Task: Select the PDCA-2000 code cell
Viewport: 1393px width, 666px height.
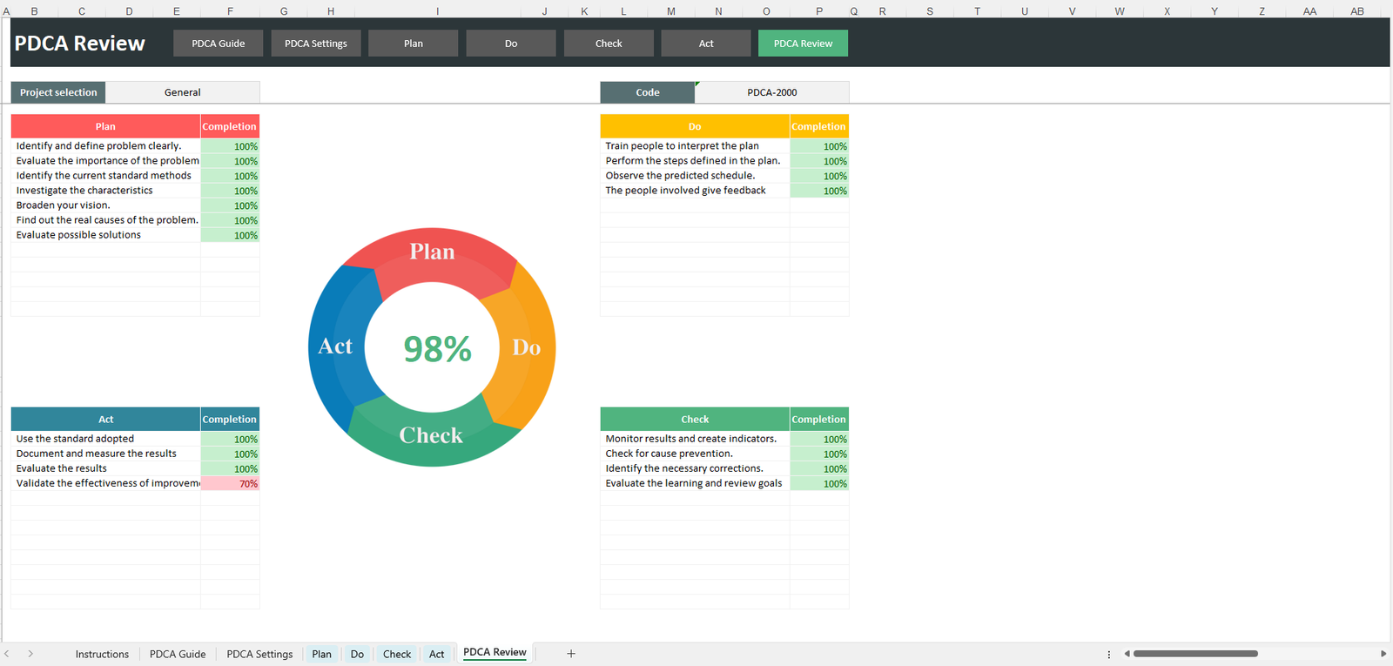Action: pos(771,92)
